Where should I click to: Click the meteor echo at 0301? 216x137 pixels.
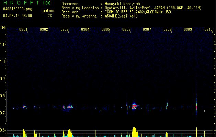(x=24, y=107)
